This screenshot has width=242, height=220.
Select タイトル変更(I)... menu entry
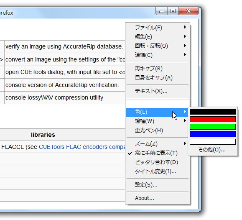coord(157,171)
